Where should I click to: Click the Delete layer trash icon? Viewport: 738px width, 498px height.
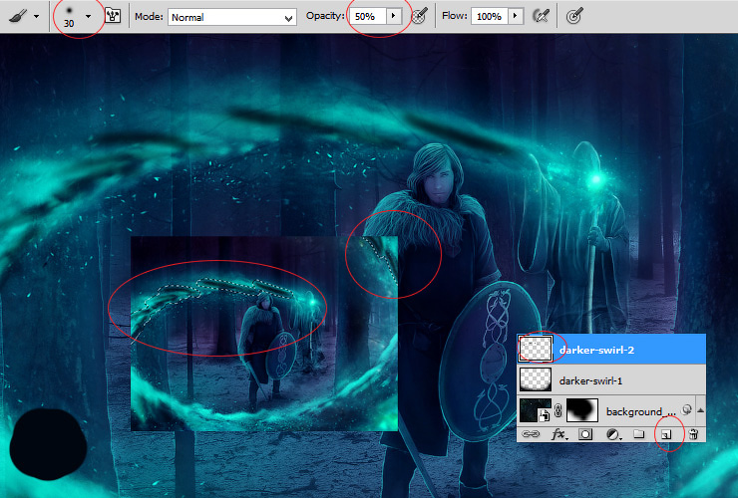[693, 434]
